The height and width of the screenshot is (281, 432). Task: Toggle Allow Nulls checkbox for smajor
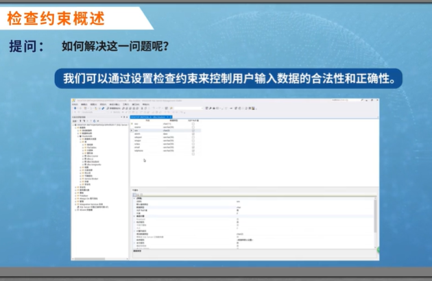coord(193,140)
